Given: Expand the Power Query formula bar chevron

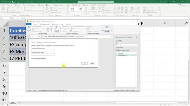Looking at the screenshot, I should pyautogui.click(x=112, y=37).
